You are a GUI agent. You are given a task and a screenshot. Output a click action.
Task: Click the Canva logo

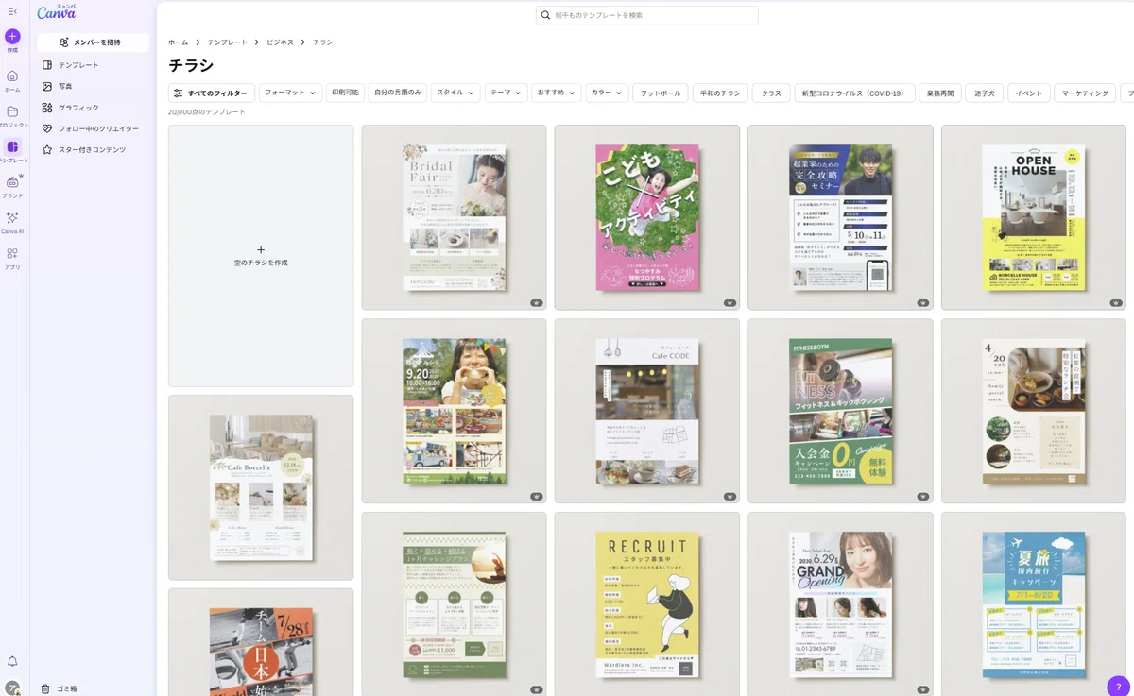57,12
